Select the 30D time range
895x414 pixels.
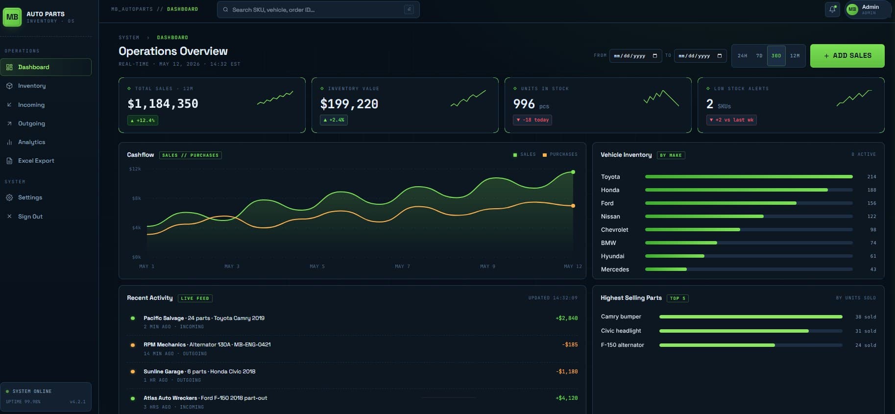click(x=776, y=56)
